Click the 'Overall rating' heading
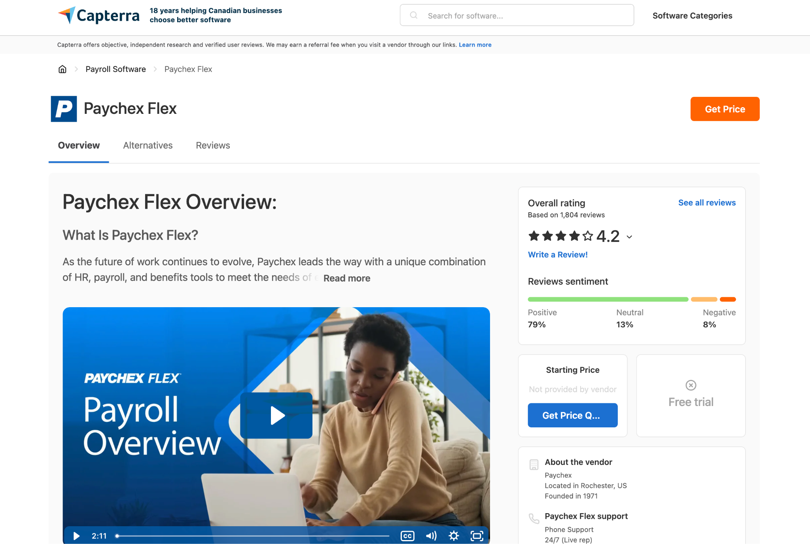Screen dimensions: 810x544 (556, 203)
